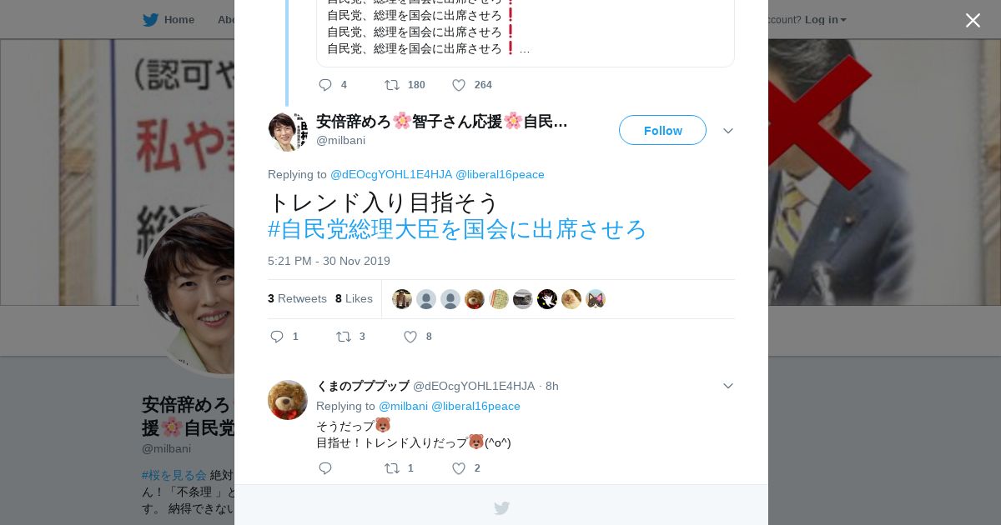Open the Log in dropdown
The width and height of the screenshot is (1001, 525).
tap(826, 20)
